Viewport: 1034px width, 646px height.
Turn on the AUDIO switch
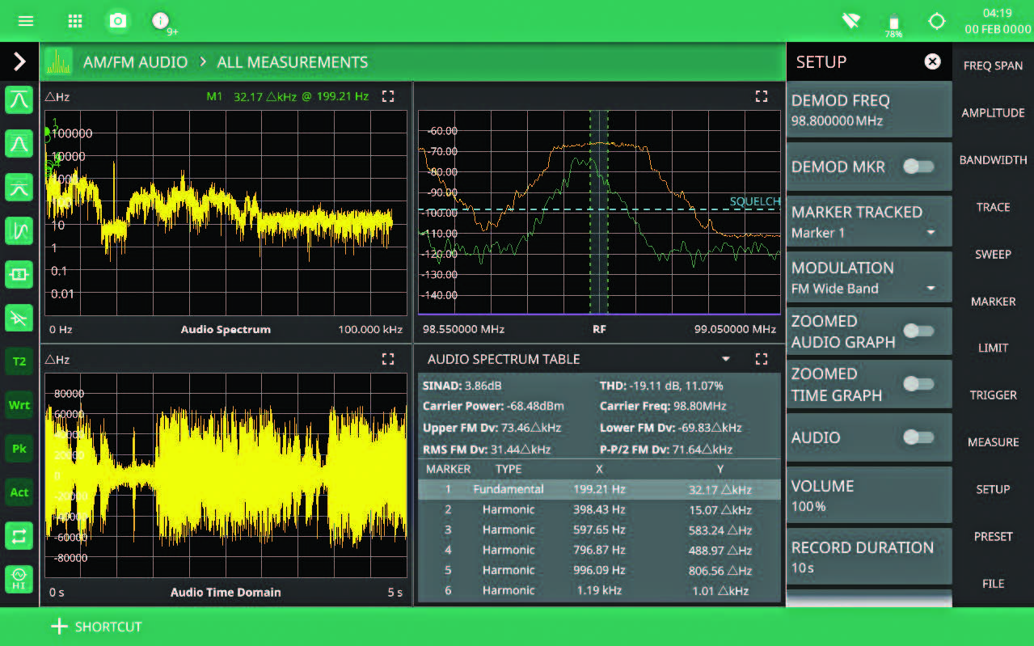pos(918,437)
